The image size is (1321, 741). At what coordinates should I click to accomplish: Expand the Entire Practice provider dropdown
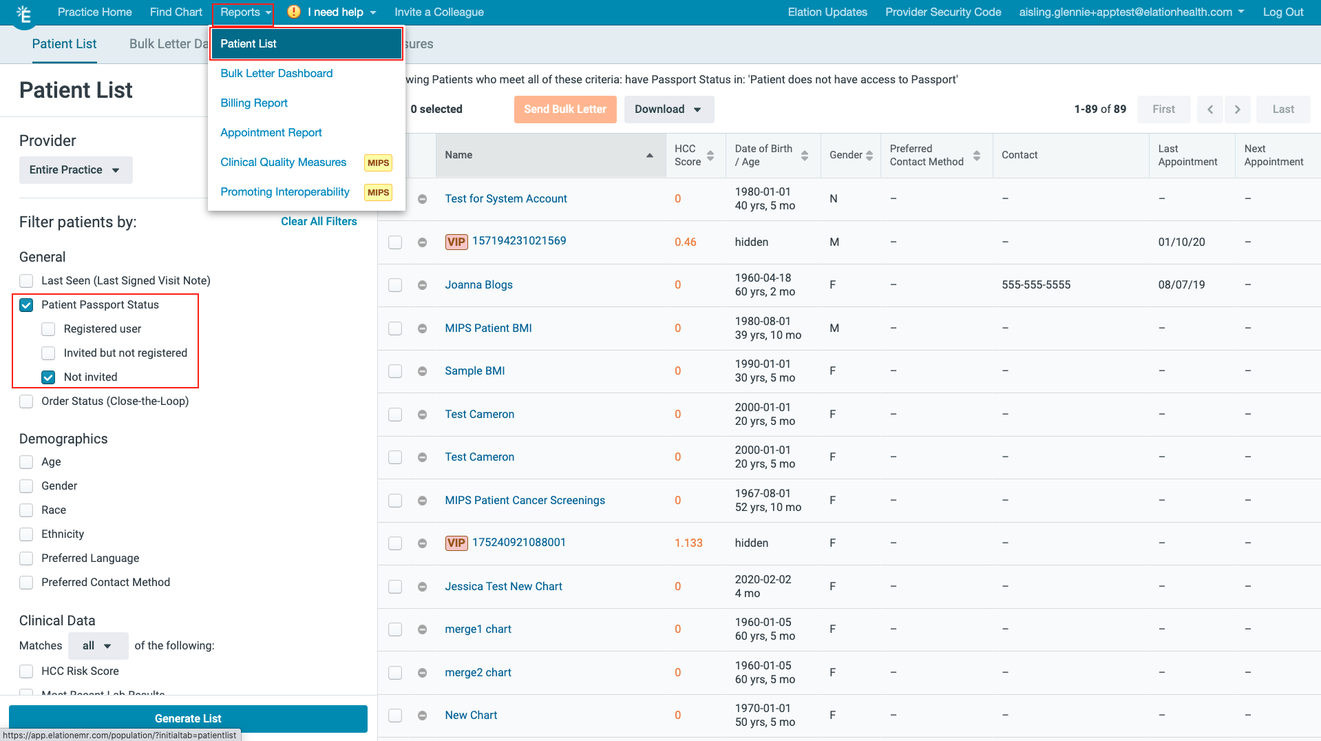[x=76, y=170]
